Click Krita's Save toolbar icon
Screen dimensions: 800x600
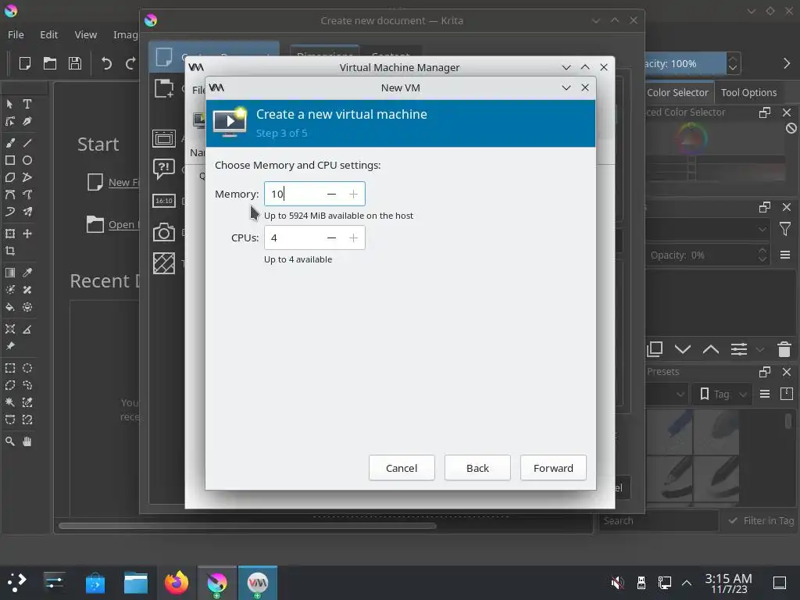(x=75, y=63)
